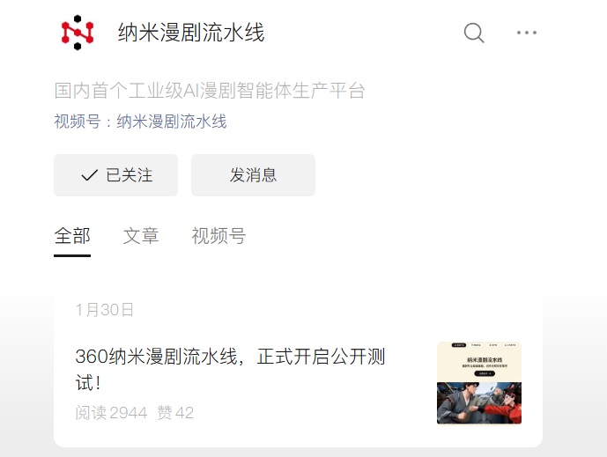The height and width of the screenshot is (457, 607).
Task: Click the account name heading 纳米漫剧流水线
Action: pos(191,33)
